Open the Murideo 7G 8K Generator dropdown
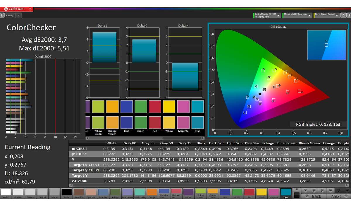This screenshot has height=210, width=351. click(310, 15)
